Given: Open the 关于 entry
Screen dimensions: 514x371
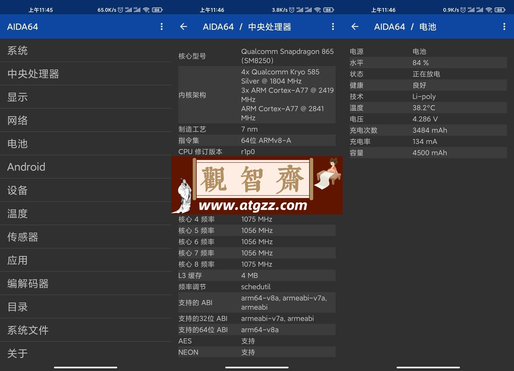Looking at the screenshot, I should click(86, 354).
